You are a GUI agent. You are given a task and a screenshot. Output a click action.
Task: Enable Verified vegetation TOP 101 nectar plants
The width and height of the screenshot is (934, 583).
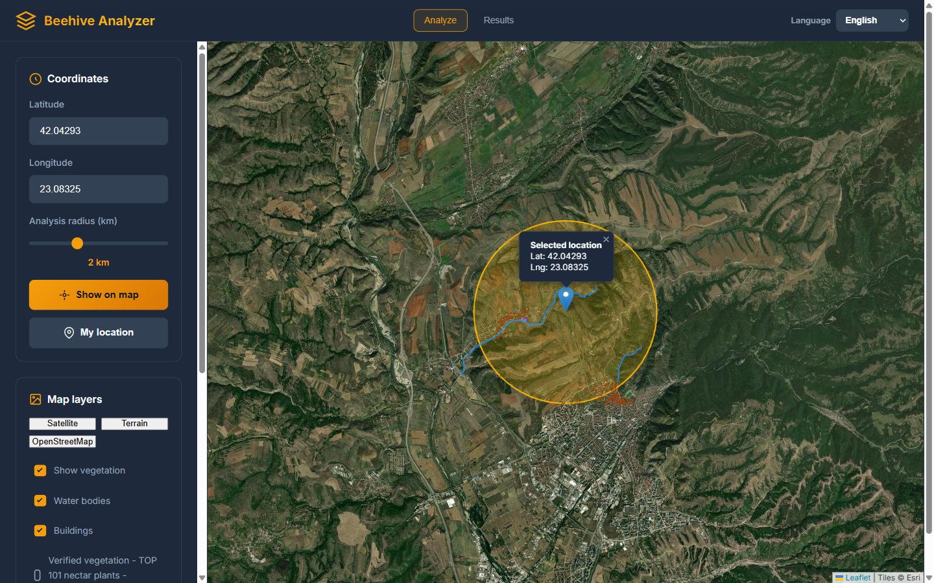pos(37,575)
